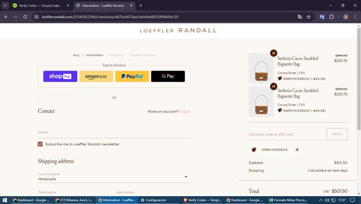Remove the SIMPLYCODES15 discount code
361x204 pixels.
[x=297, y=150]
